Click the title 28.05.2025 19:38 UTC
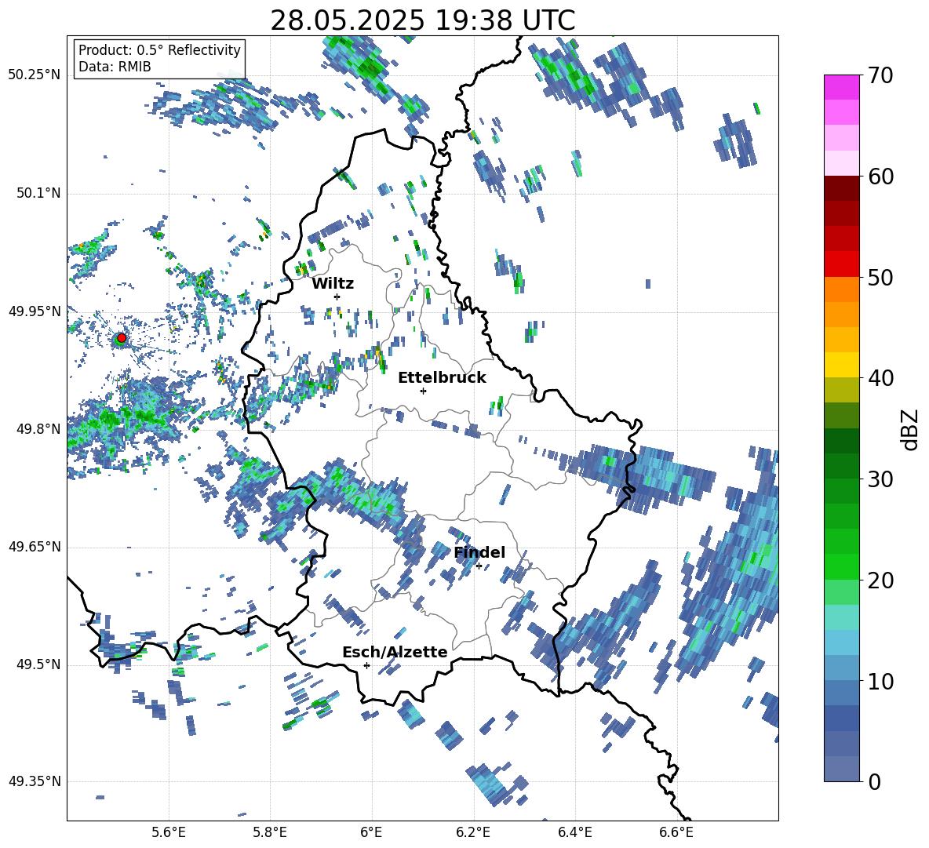 tap(422, 20)
